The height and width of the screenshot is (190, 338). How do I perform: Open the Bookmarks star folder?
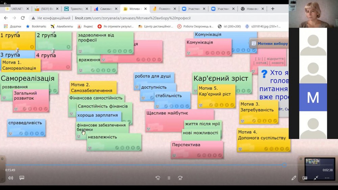click(36, 26)
